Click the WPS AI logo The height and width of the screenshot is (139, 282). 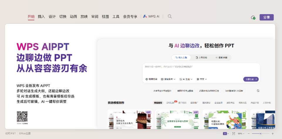tap(145, 16)
